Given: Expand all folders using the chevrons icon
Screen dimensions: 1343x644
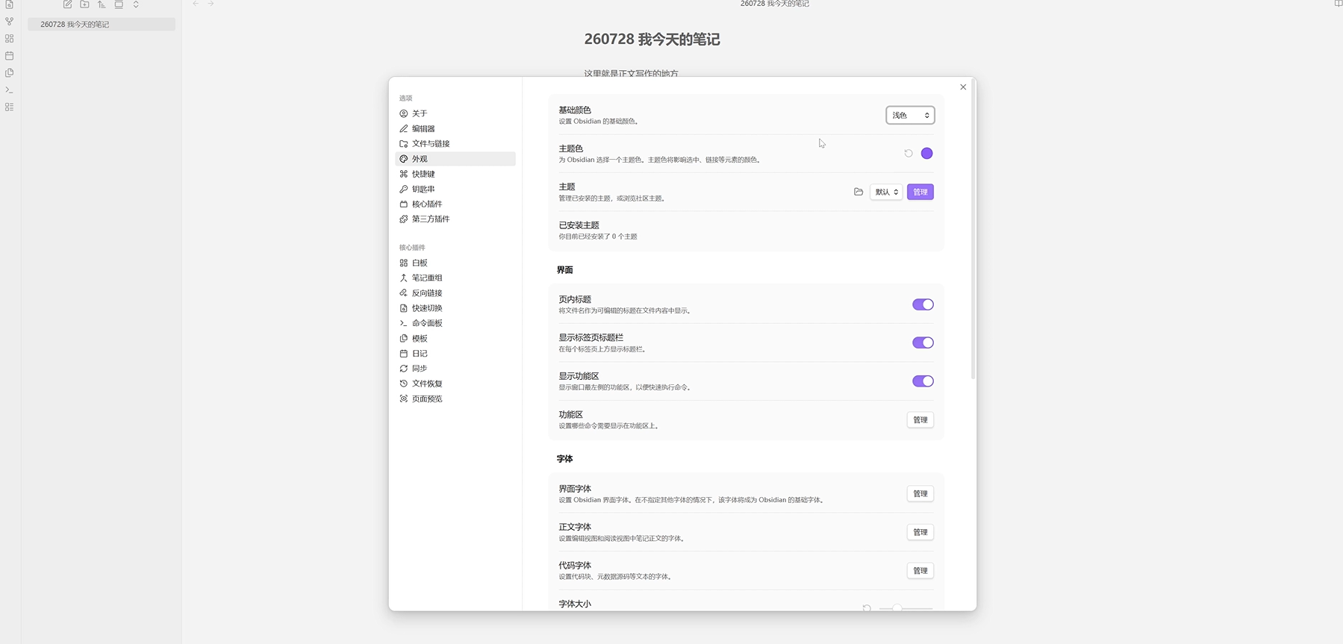Looking at the screenshot, I should [x=136, y=4].
